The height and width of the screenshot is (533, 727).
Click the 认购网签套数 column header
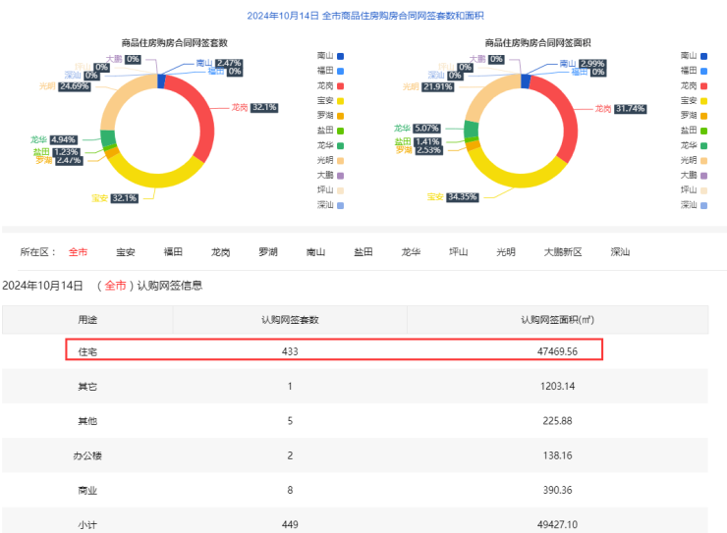click(x=289, y=319)
